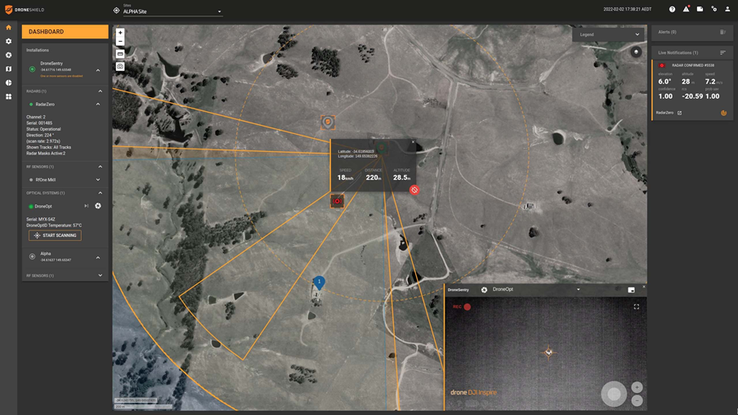
Task: Open DroneOpt camera shutter icon in sidebar
Action: tap(98, 206)
